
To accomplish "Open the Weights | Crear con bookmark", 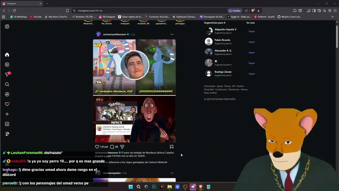I will pos(289,17).
